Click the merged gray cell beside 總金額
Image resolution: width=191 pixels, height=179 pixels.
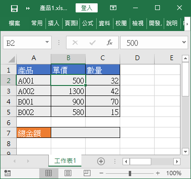tap(85, 133)
